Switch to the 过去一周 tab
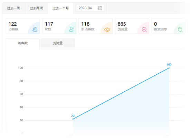 coord(13,8)
